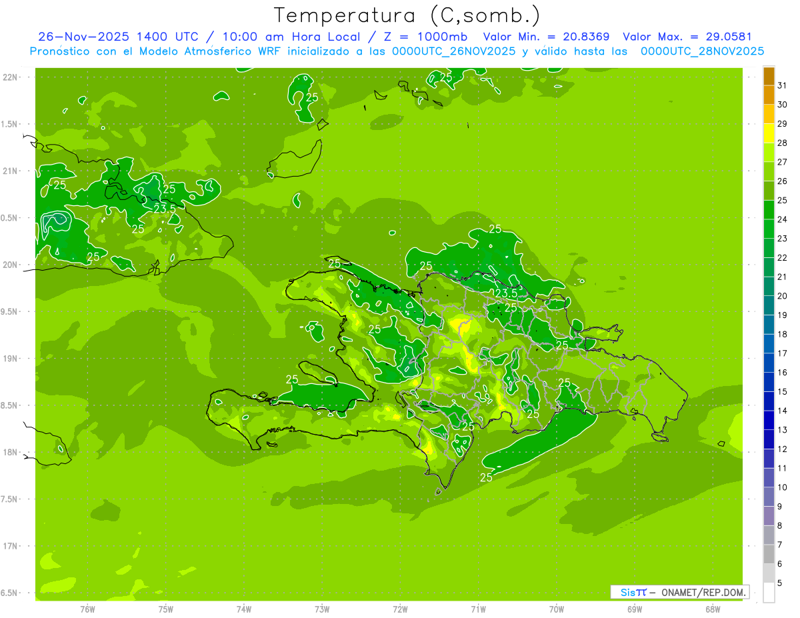Click the colorbar label "29"
Viewport: 800px width, 618px height.
[x=782, y=123]
